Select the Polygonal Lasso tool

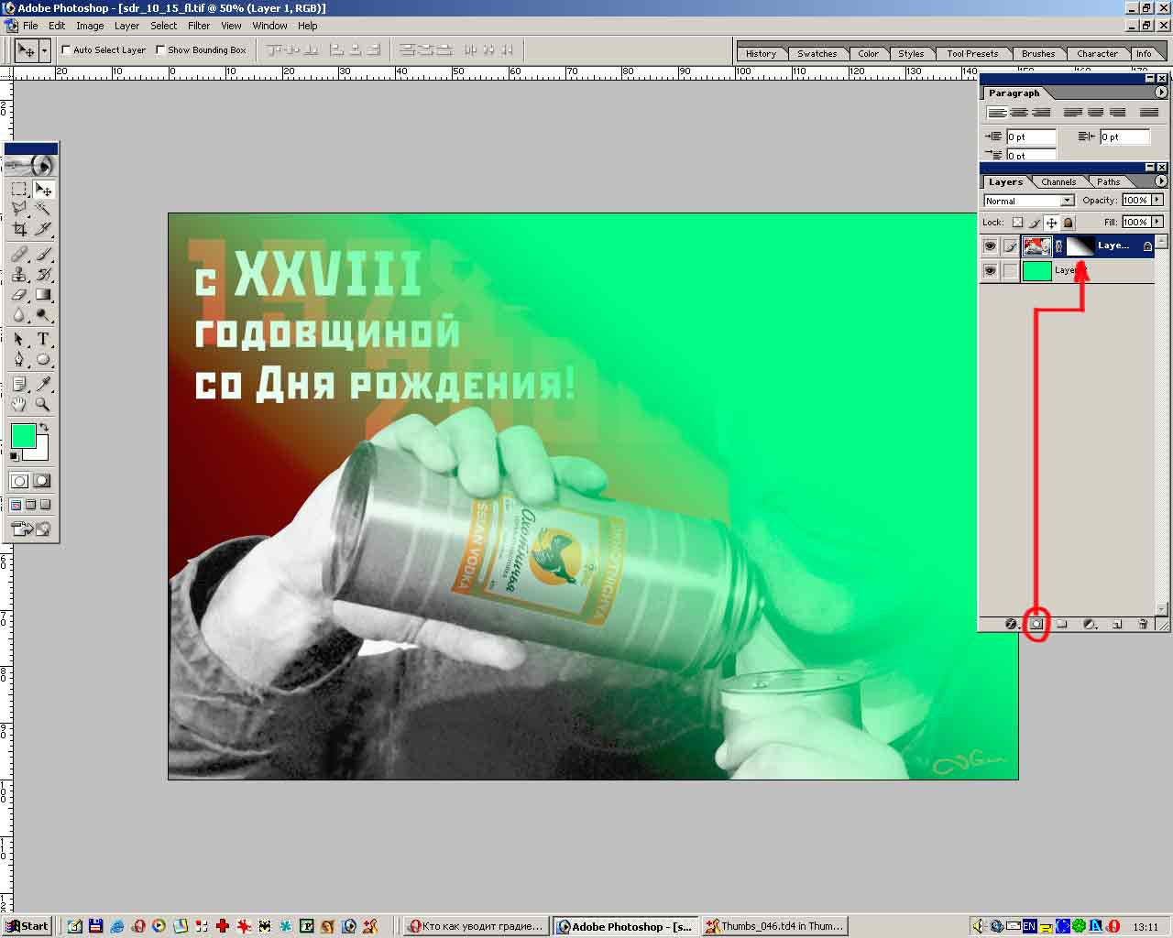(x=19, y=209)
